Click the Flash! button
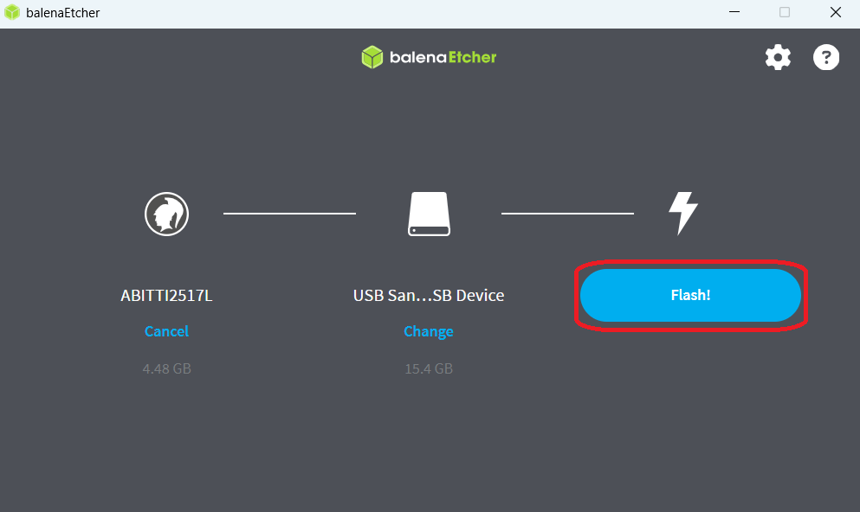This screenshot has height=512, width=860. point(690,295)
